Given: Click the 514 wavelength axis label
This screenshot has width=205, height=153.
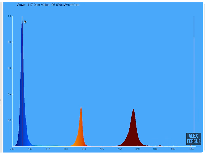Looking at the screenshot, I should point(48,149).
